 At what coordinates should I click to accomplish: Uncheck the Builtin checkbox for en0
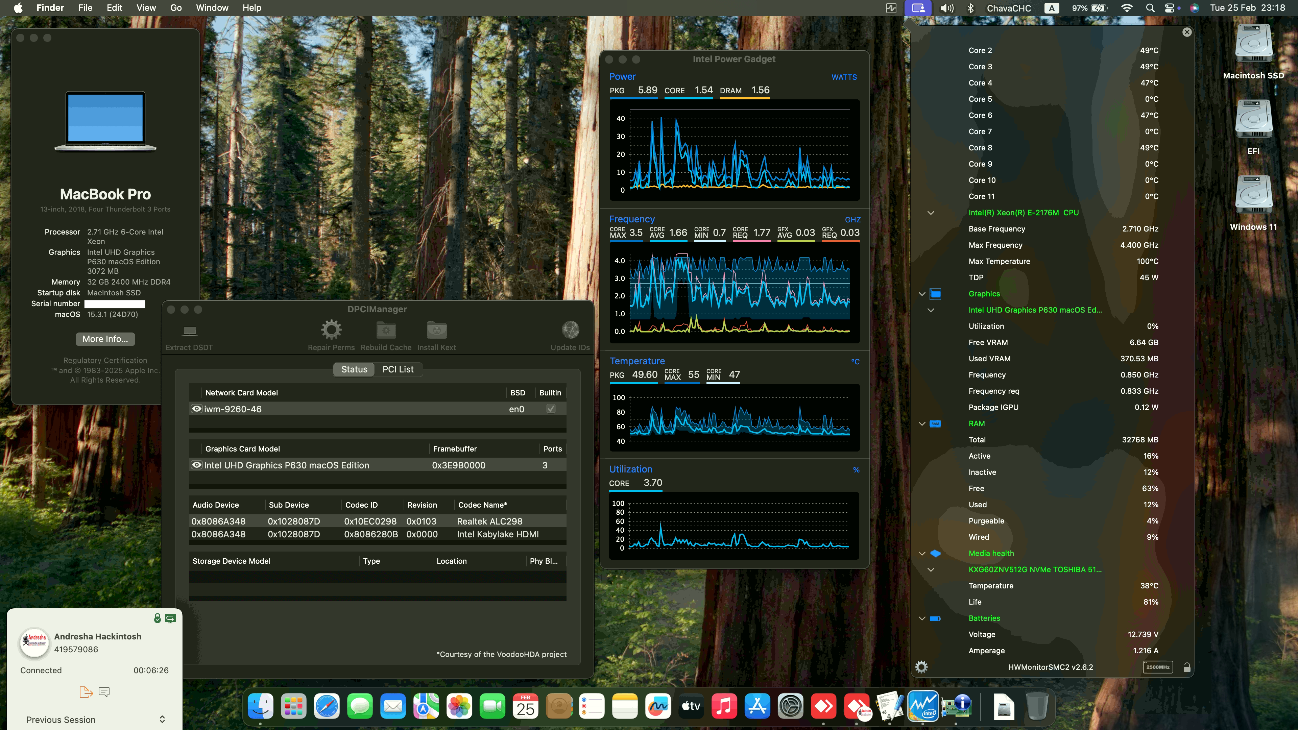coord(550,409)
